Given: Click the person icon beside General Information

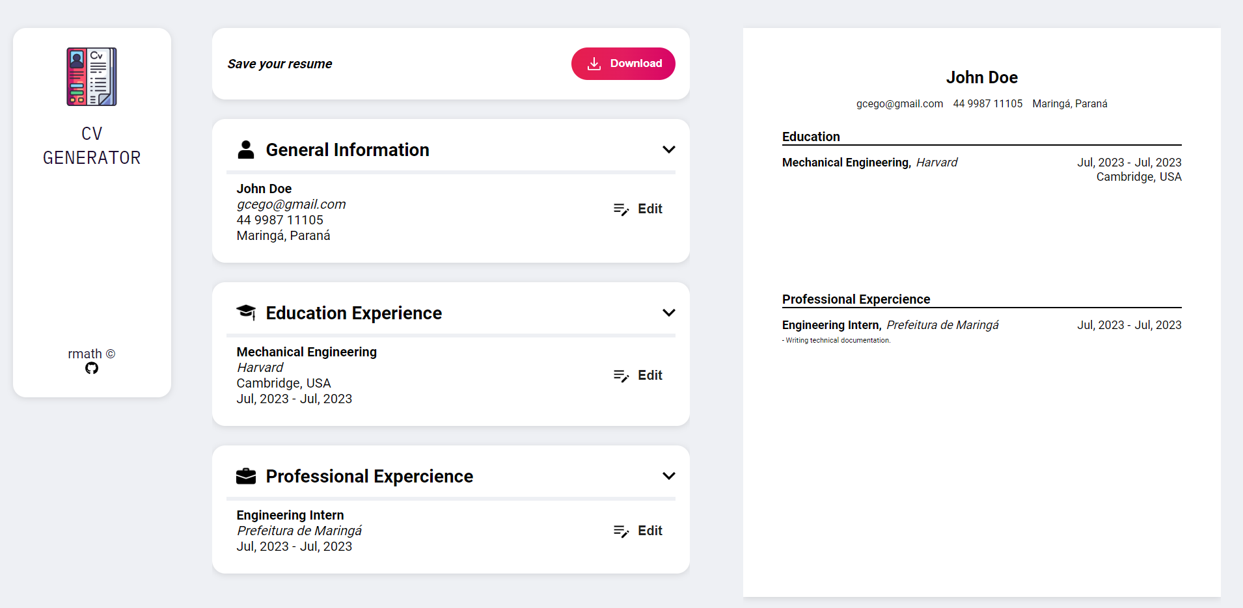Looking at the screenshot, I should point(246,150).
